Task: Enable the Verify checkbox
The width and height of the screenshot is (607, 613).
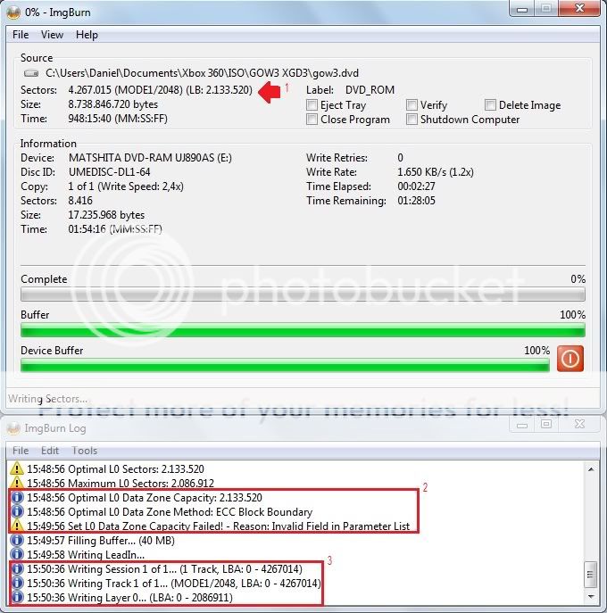Action: pos(412,104)
